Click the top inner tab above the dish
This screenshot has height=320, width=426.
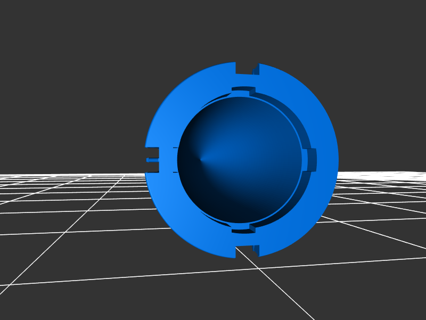pyautogui.click(x=243, y=91)
